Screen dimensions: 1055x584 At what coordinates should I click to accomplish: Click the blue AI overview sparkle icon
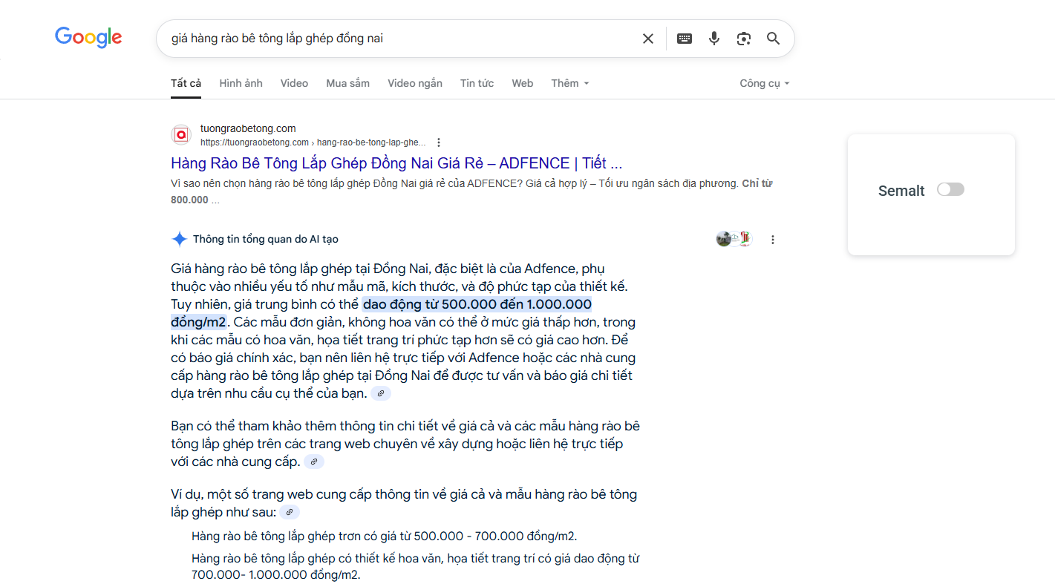pyautogui.click(x=179, y=239)
